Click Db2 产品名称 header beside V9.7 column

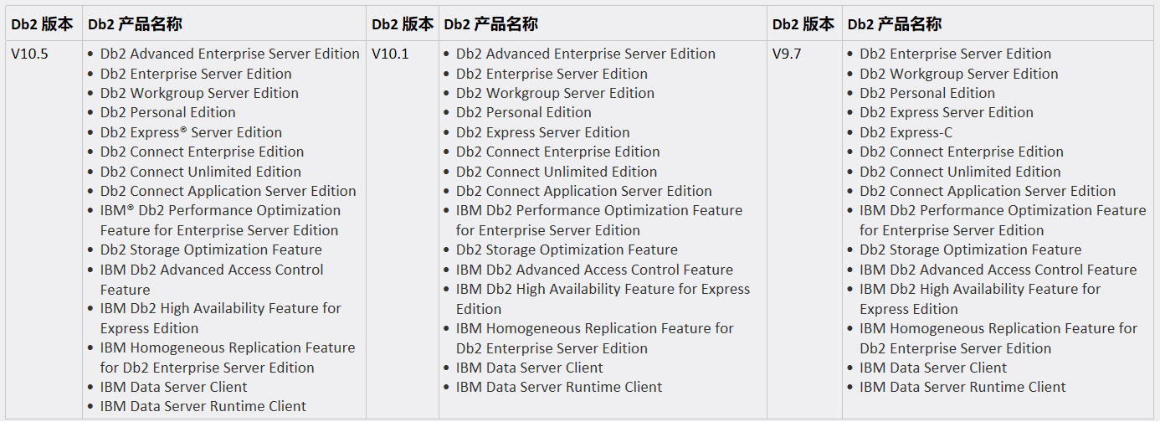[894, 24]
